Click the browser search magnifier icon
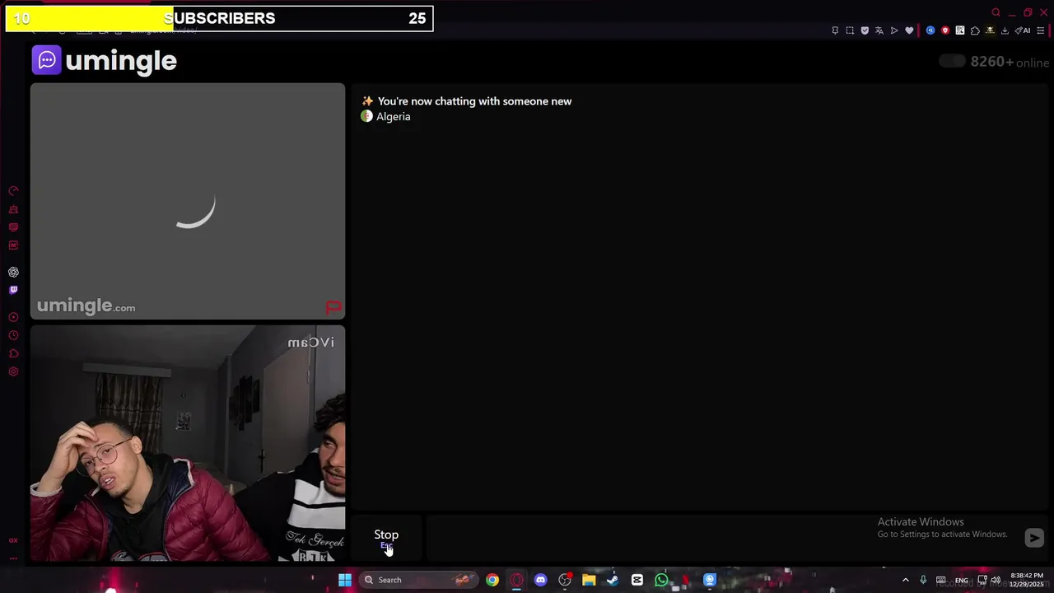The image size is (1054, 593). tap(996, 12)
